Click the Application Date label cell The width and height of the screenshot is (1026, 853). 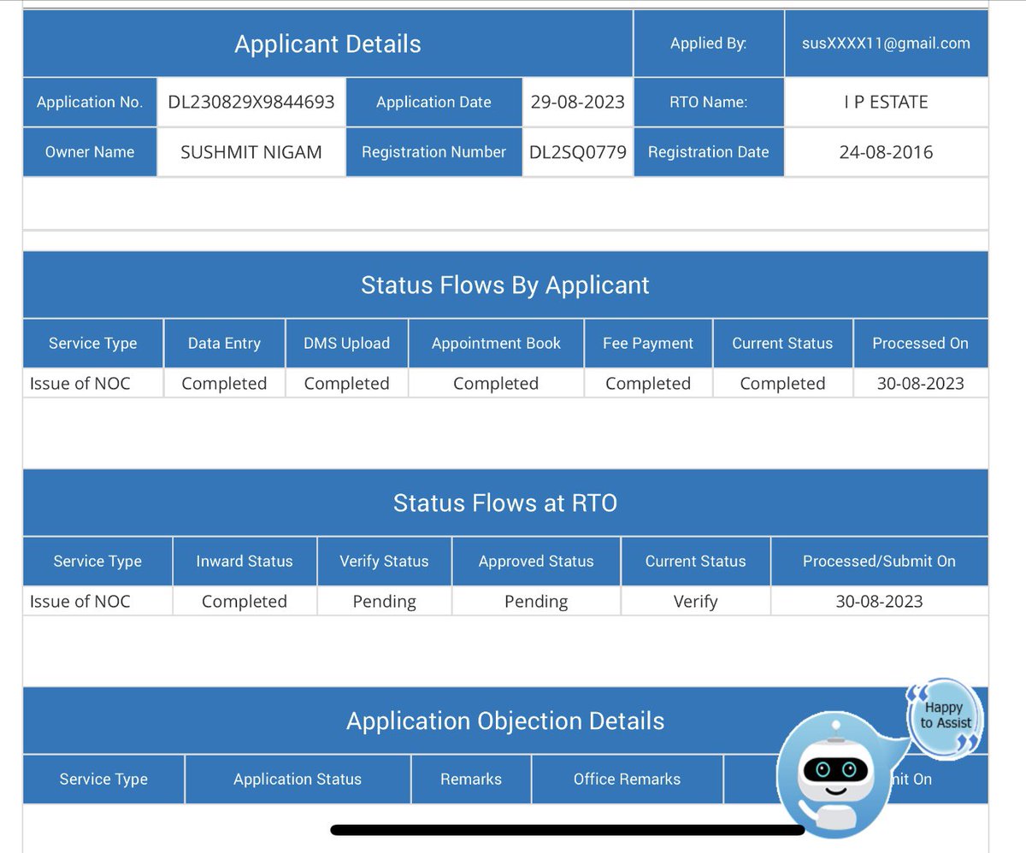click(x=434, y=102)
